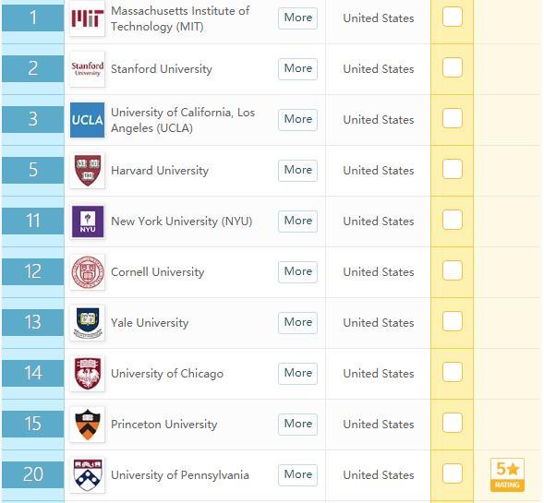Expand More details for Stanford University
Image resolution: width=544 pixels, height=503 pixels.
tap(297, 68)
